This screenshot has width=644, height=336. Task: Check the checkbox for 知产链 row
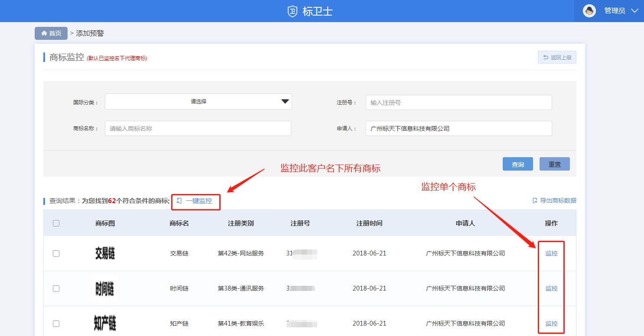[56, 323]
